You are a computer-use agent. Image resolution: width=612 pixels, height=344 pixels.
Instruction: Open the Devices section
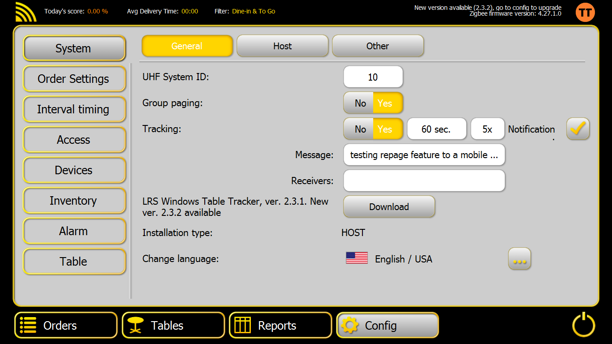74,170
